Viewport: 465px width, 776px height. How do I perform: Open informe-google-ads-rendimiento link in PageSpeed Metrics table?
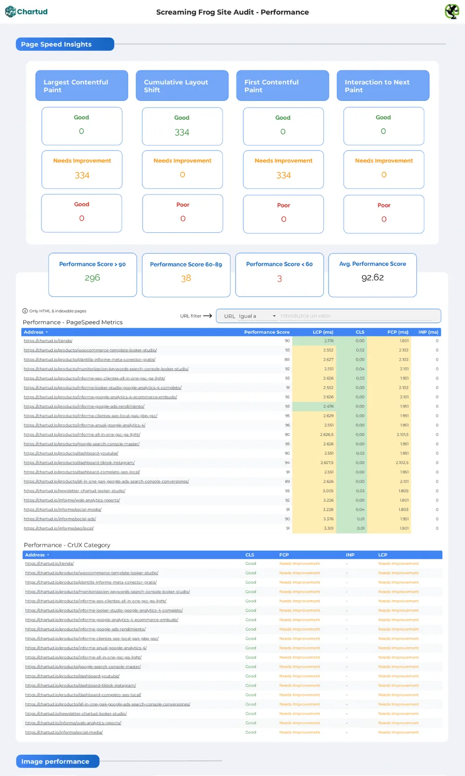click(84, 407)
